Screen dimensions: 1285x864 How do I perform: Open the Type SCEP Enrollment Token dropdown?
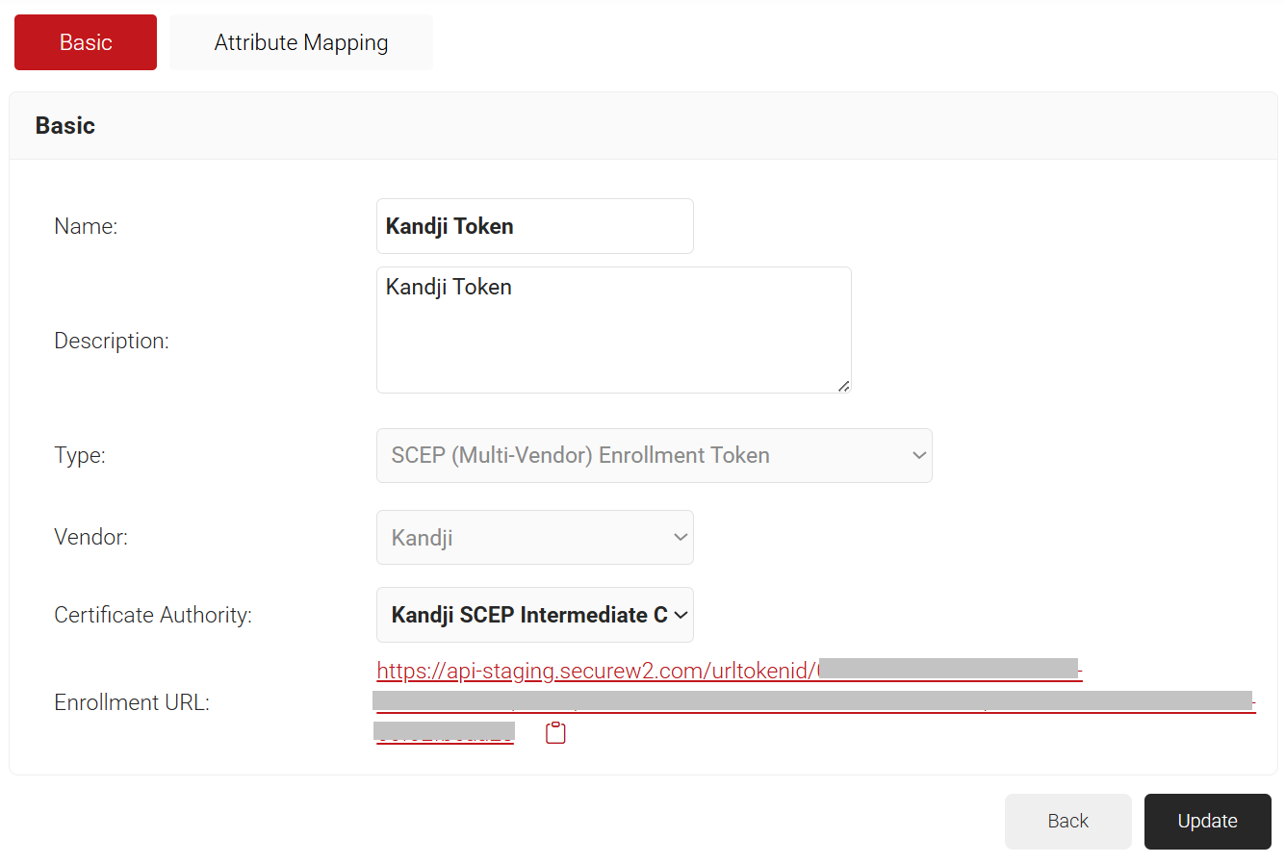coord(654,455)
